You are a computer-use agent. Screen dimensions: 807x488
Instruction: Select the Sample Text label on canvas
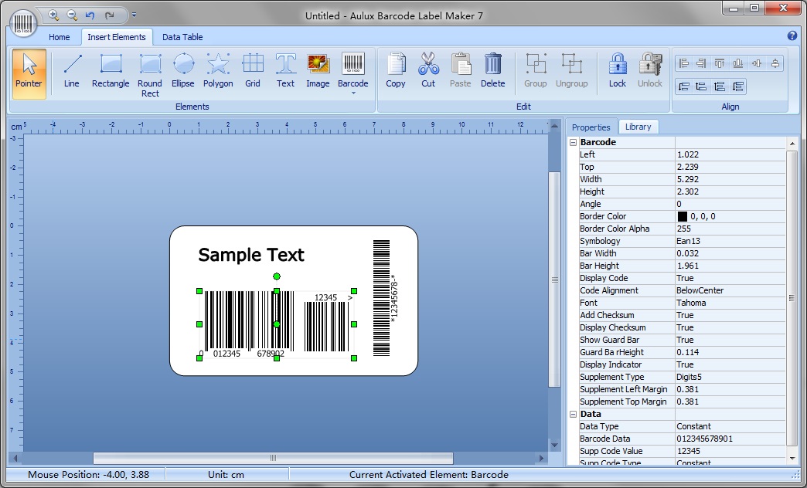pyautogui.click(x=251, y=255)
